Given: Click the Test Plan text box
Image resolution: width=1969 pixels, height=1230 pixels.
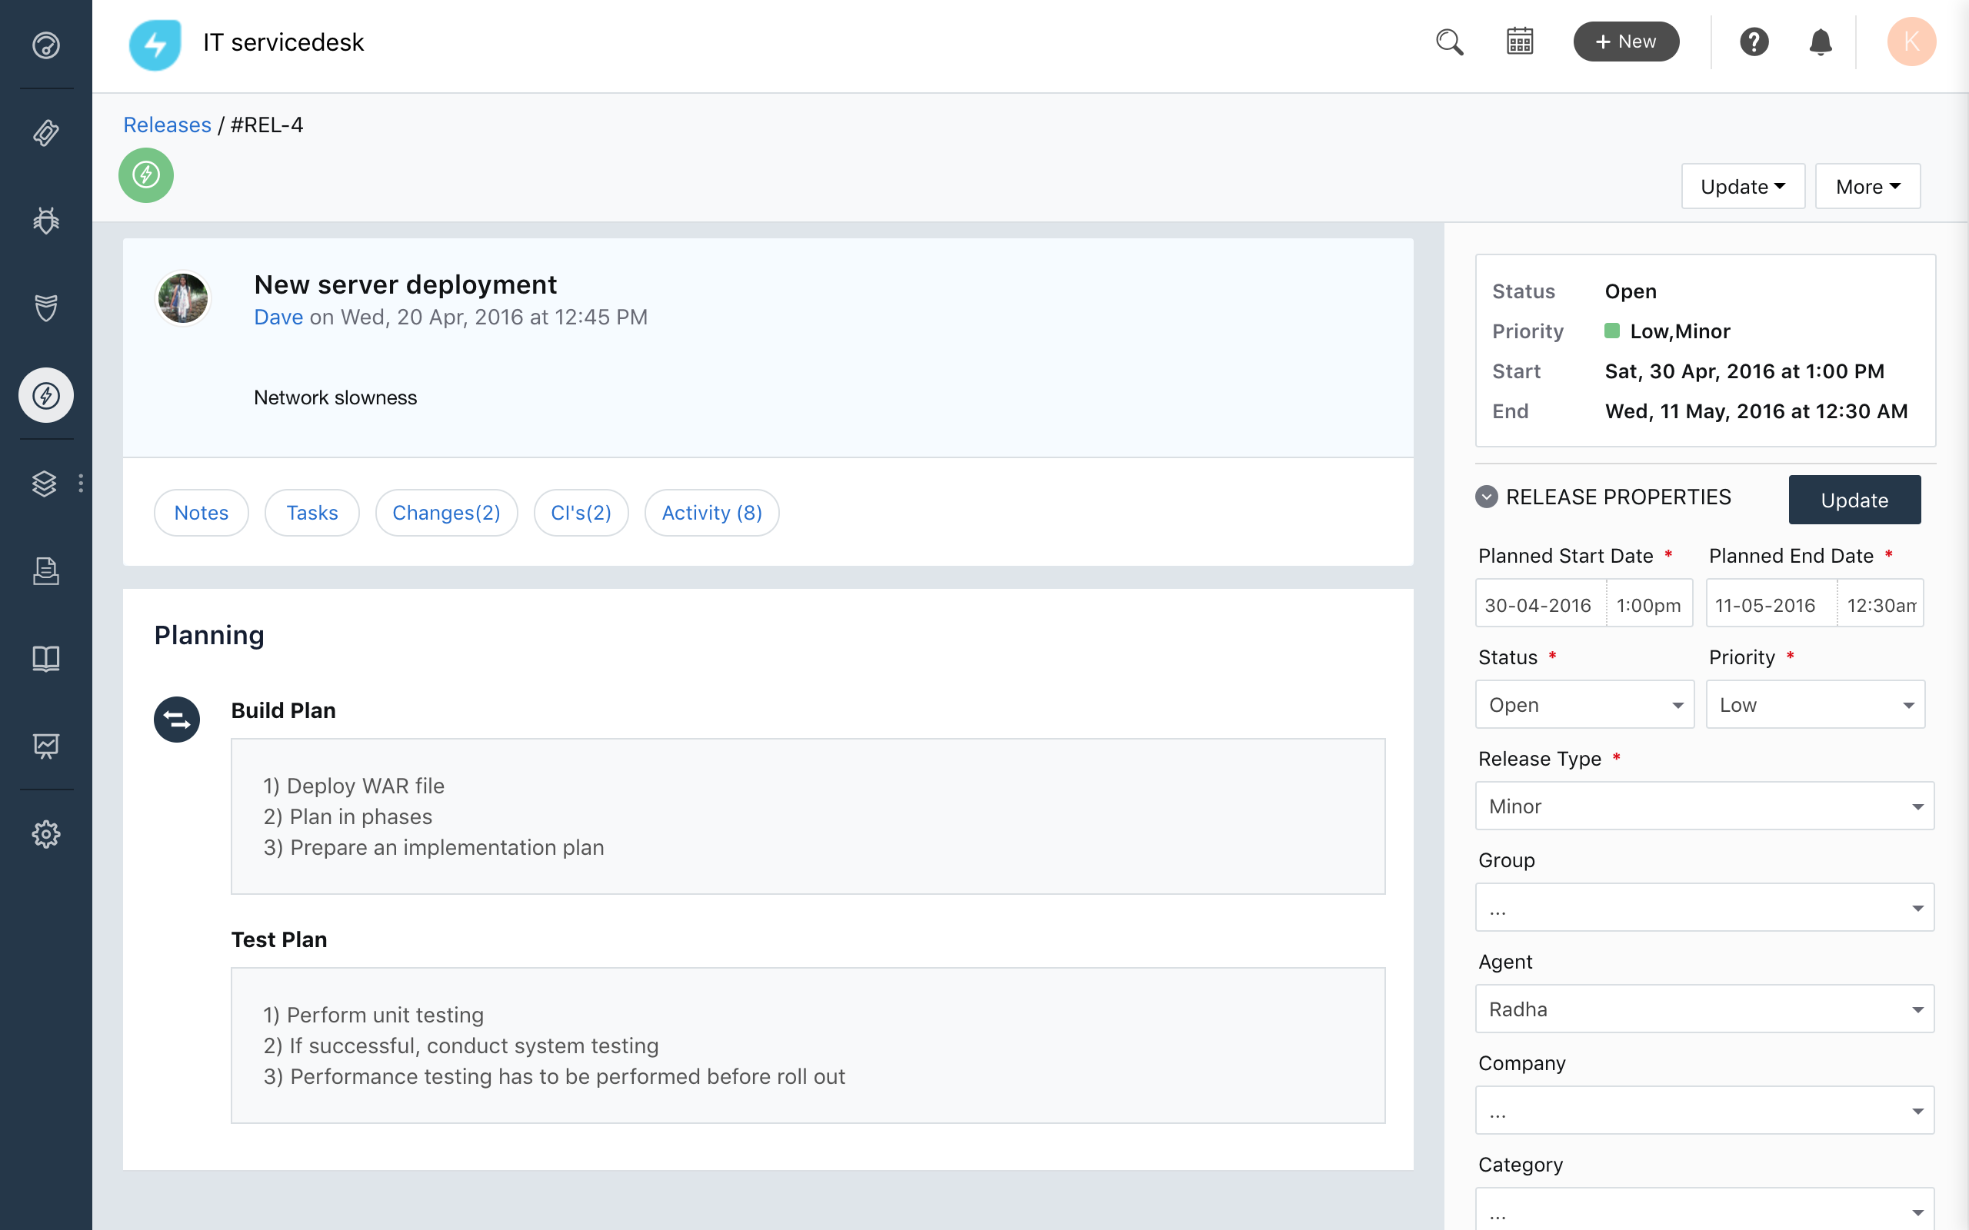Looking at the screenshot, I should click(808, 1045).
